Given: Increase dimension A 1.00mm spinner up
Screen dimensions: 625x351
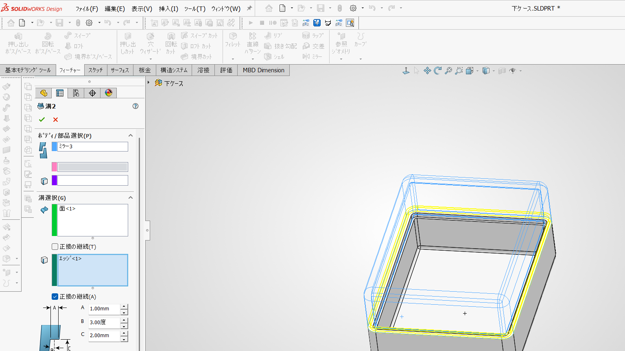Looking at the screenshot, I should pyautogui.click(x=124, y=307).
